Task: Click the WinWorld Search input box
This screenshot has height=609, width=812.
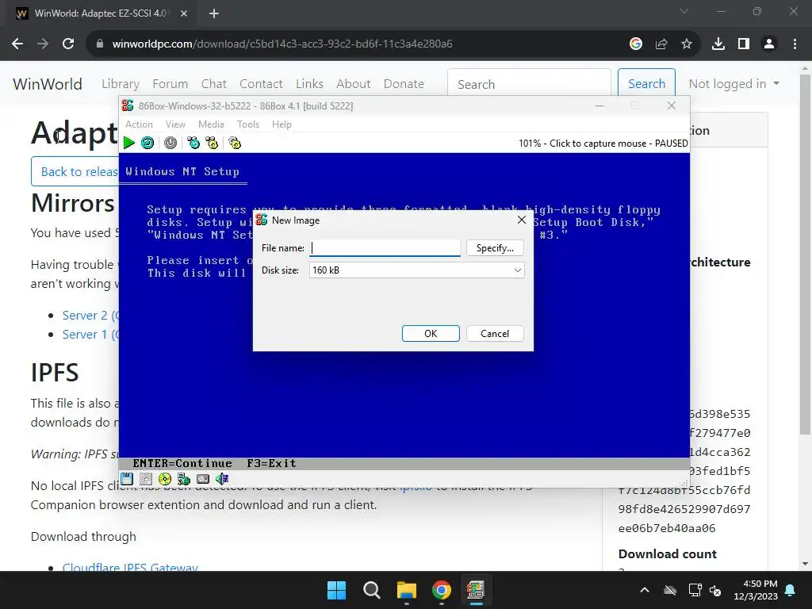Action: click(529, 84)
